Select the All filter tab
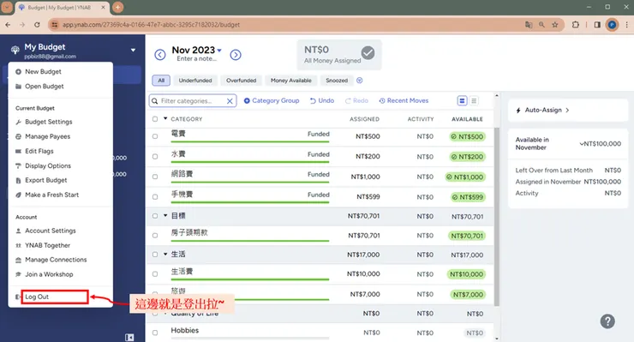Image resolution: width=634 pixels, height=342 pixels. click(x=161, y=80)
